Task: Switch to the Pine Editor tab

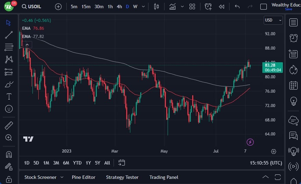Action: pyautogui.click(x=83, y=177)
